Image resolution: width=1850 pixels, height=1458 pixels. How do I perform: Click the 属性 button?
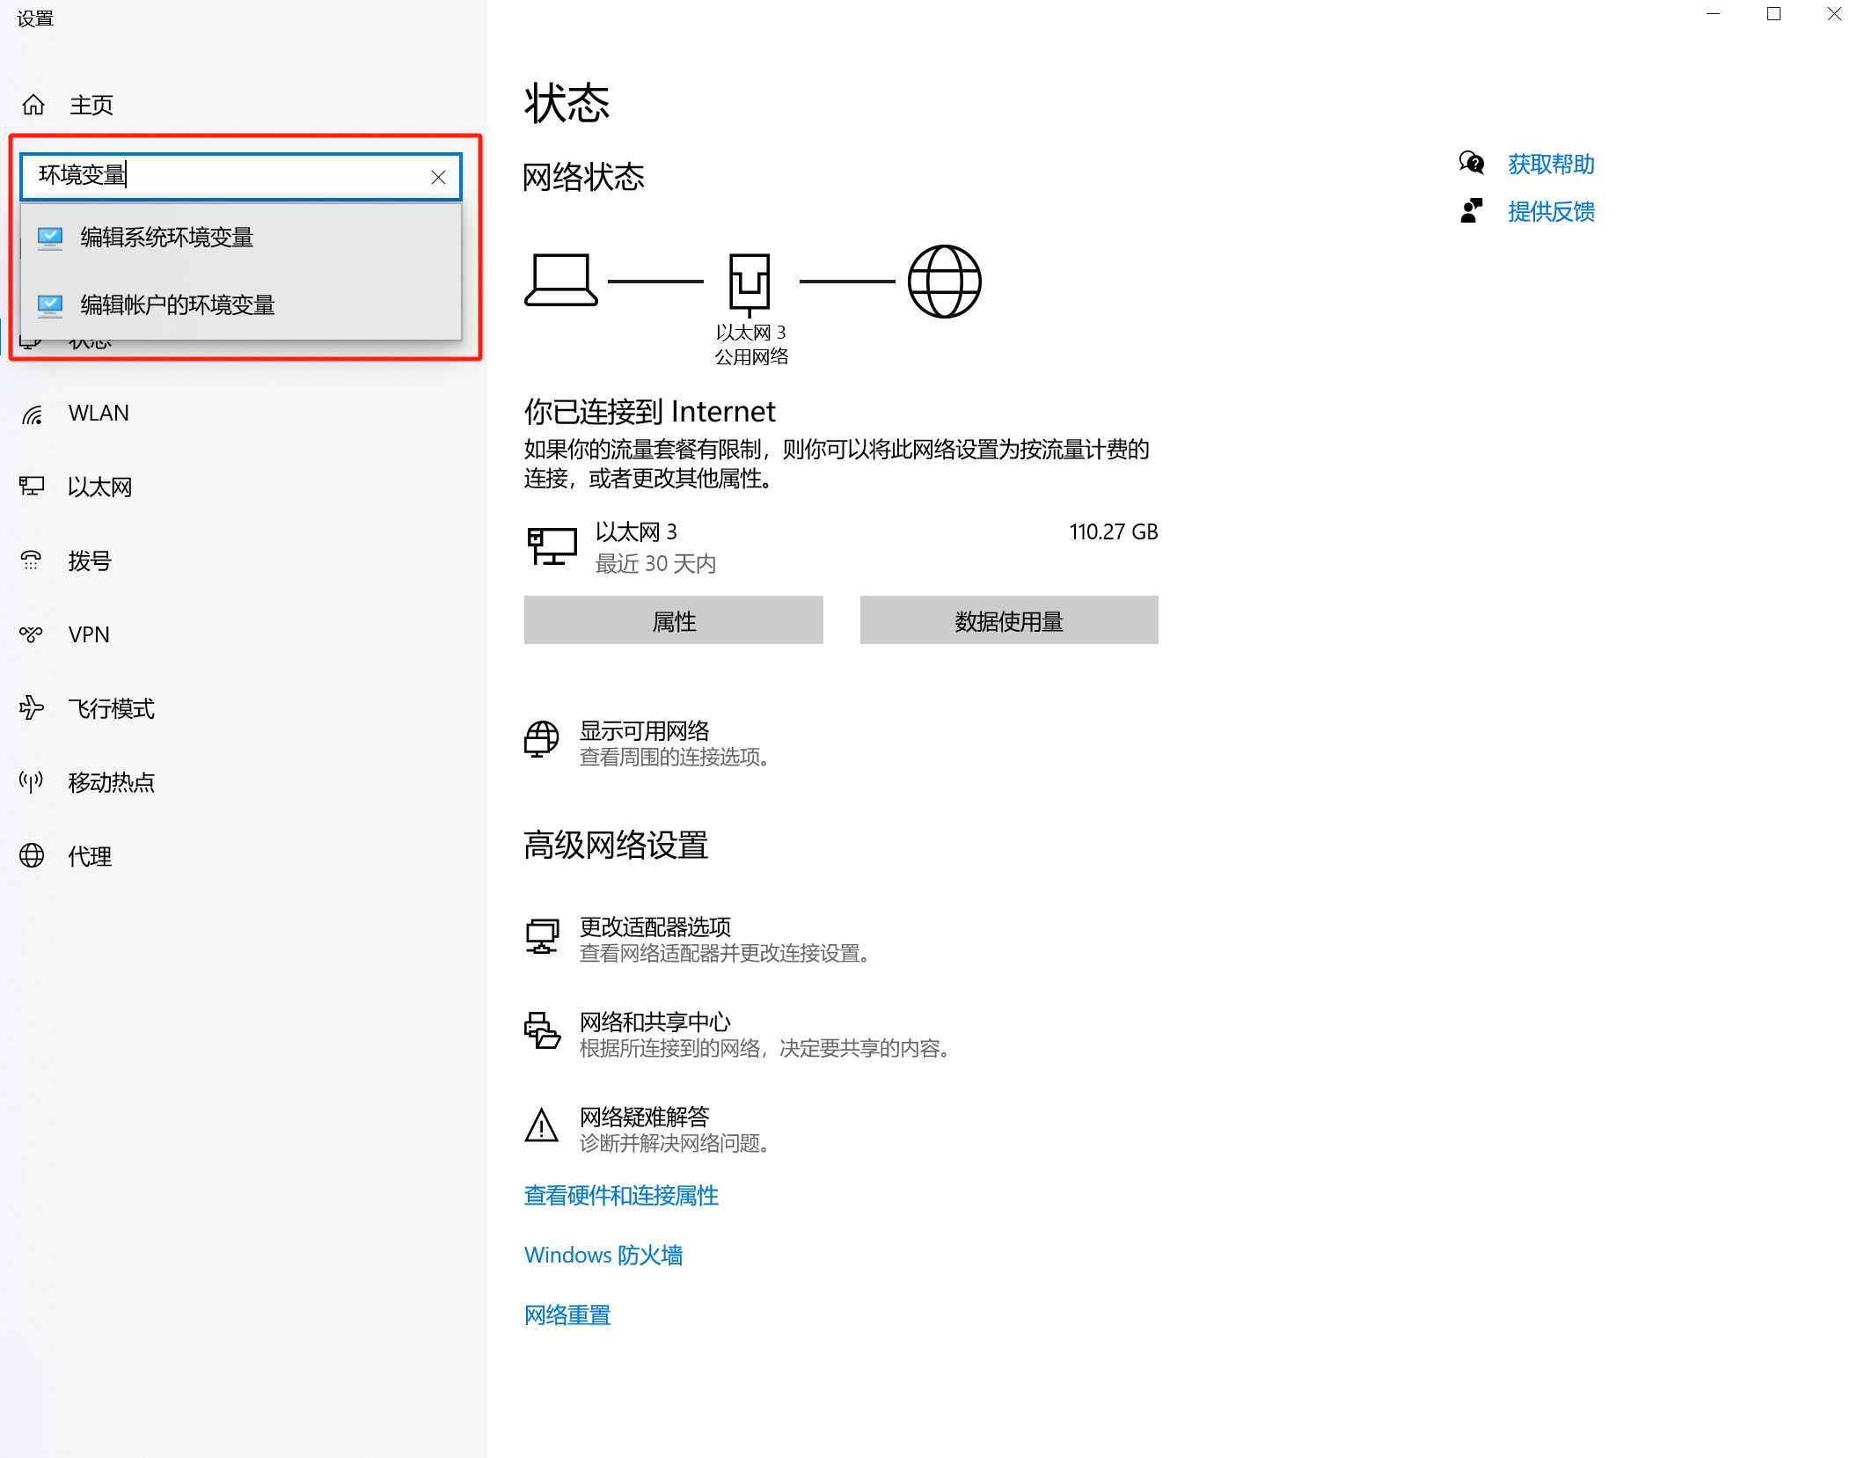coord(673,621)
